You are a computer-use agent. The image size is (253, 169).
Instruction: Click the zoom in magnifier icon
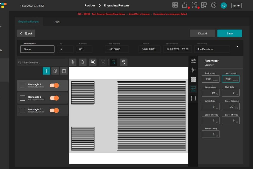(73, 62)
